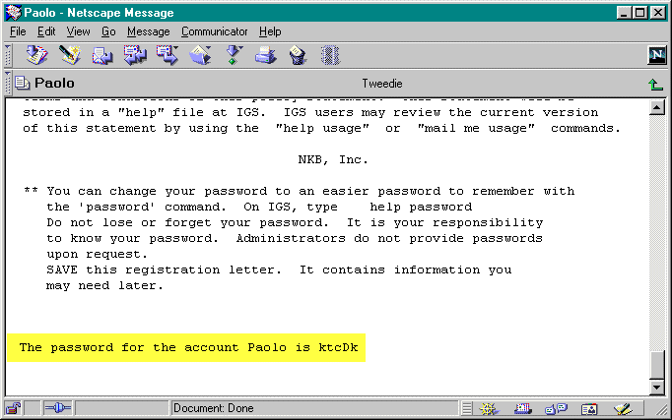Collapse the Paolo location bar handle
This screenshot has height=420, width=672.
[8, 83]
